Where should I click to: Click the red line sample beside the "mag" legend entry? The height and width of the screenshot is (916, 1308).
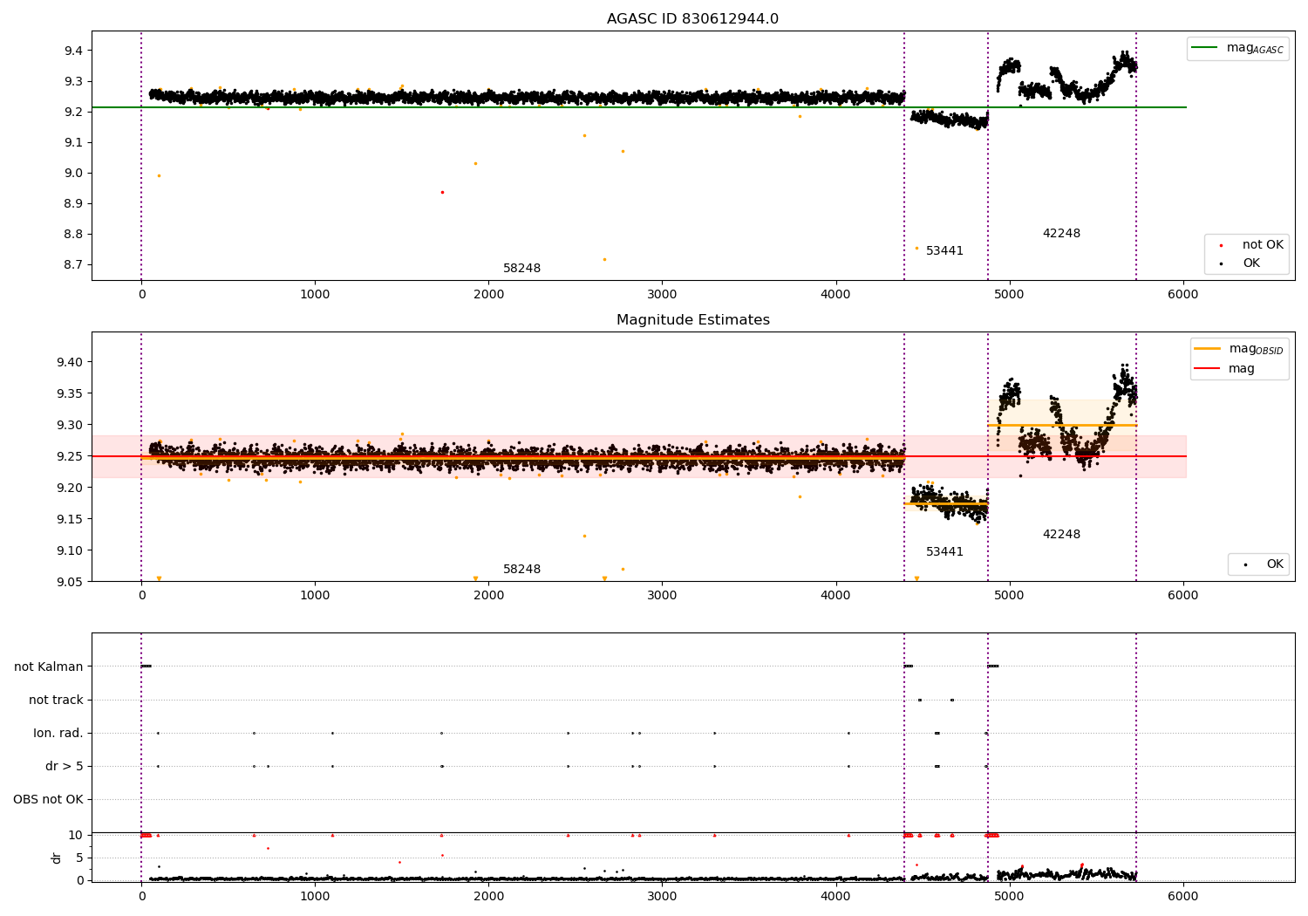[1208, 369]
